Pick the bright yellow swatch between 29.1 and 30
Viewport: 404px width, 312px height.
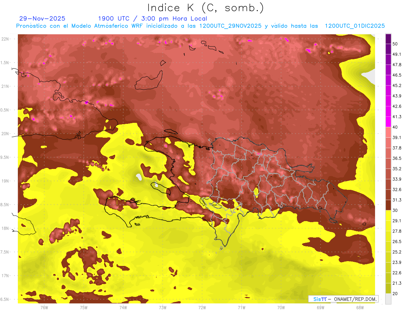click(388, 215)
